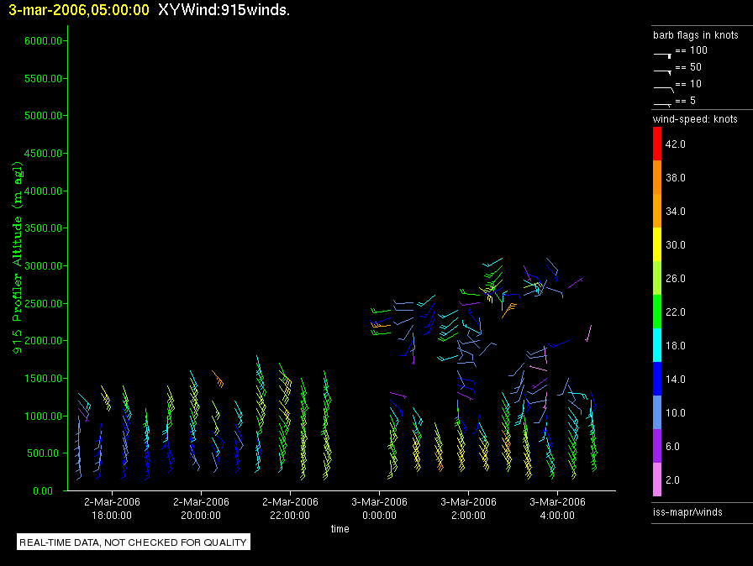Click the 50-knot barb flag legend symbol
Image resolution: width=753 pixels, height=566 pixels.
662,70
